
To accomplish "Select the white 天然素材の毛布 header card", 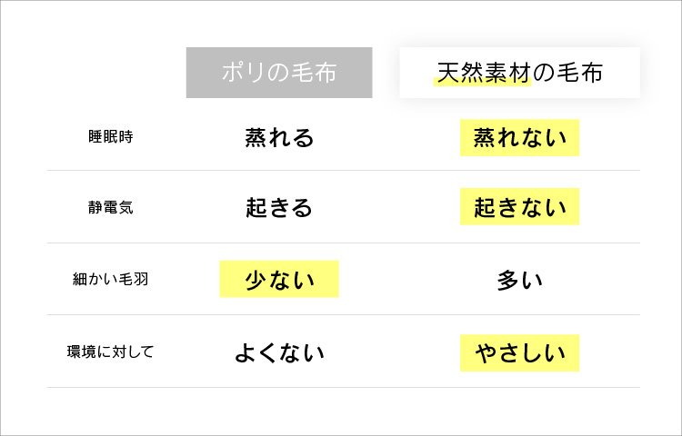I will [519, 73].
